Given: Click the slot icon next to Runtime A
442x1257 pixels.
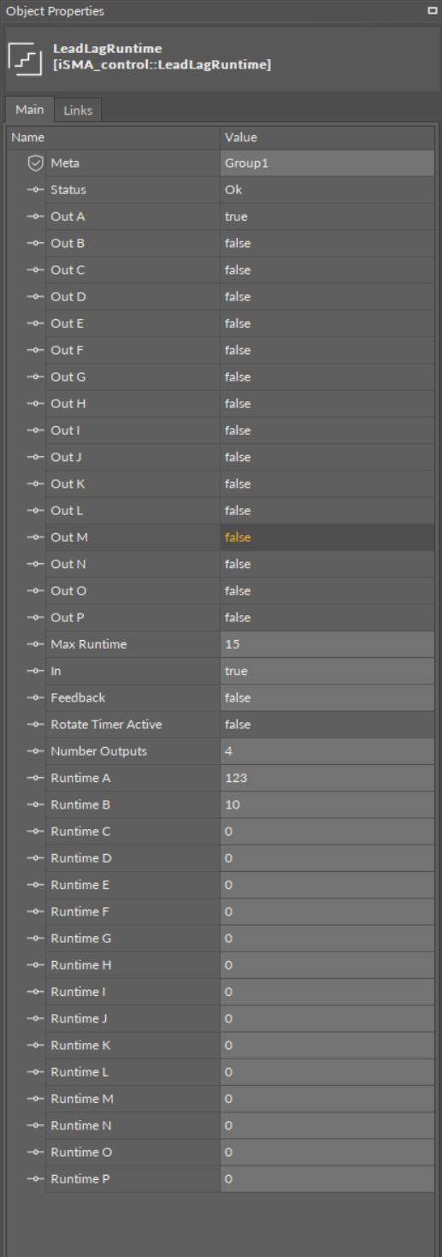Looking at the screenshot, I should point(35,778).
